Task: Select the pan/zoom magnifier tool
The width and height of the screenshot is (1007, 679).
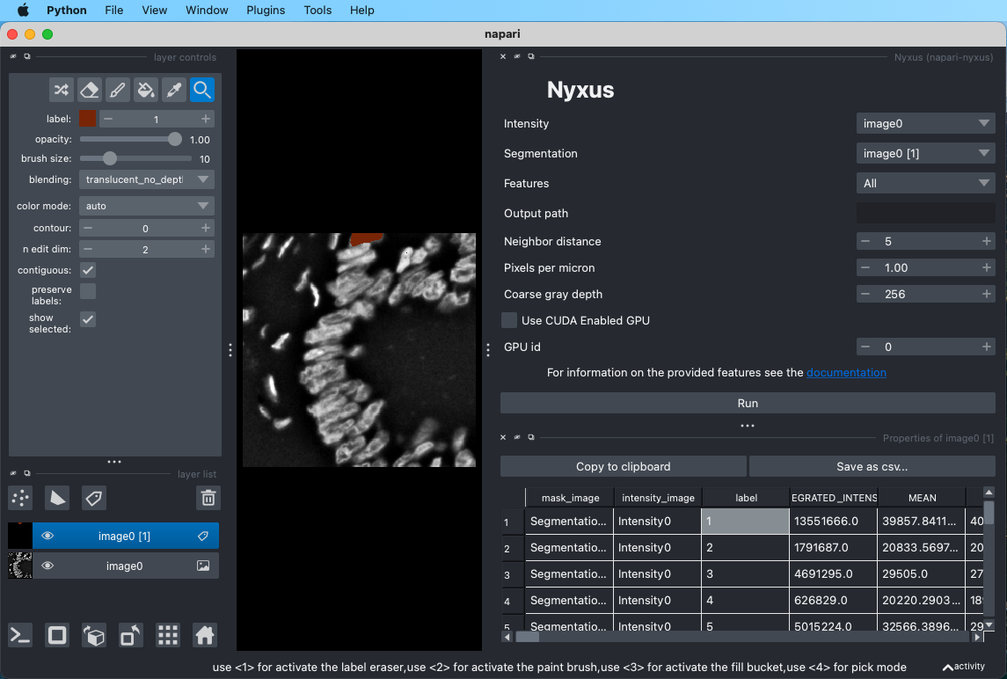Action: click(202, 90)
